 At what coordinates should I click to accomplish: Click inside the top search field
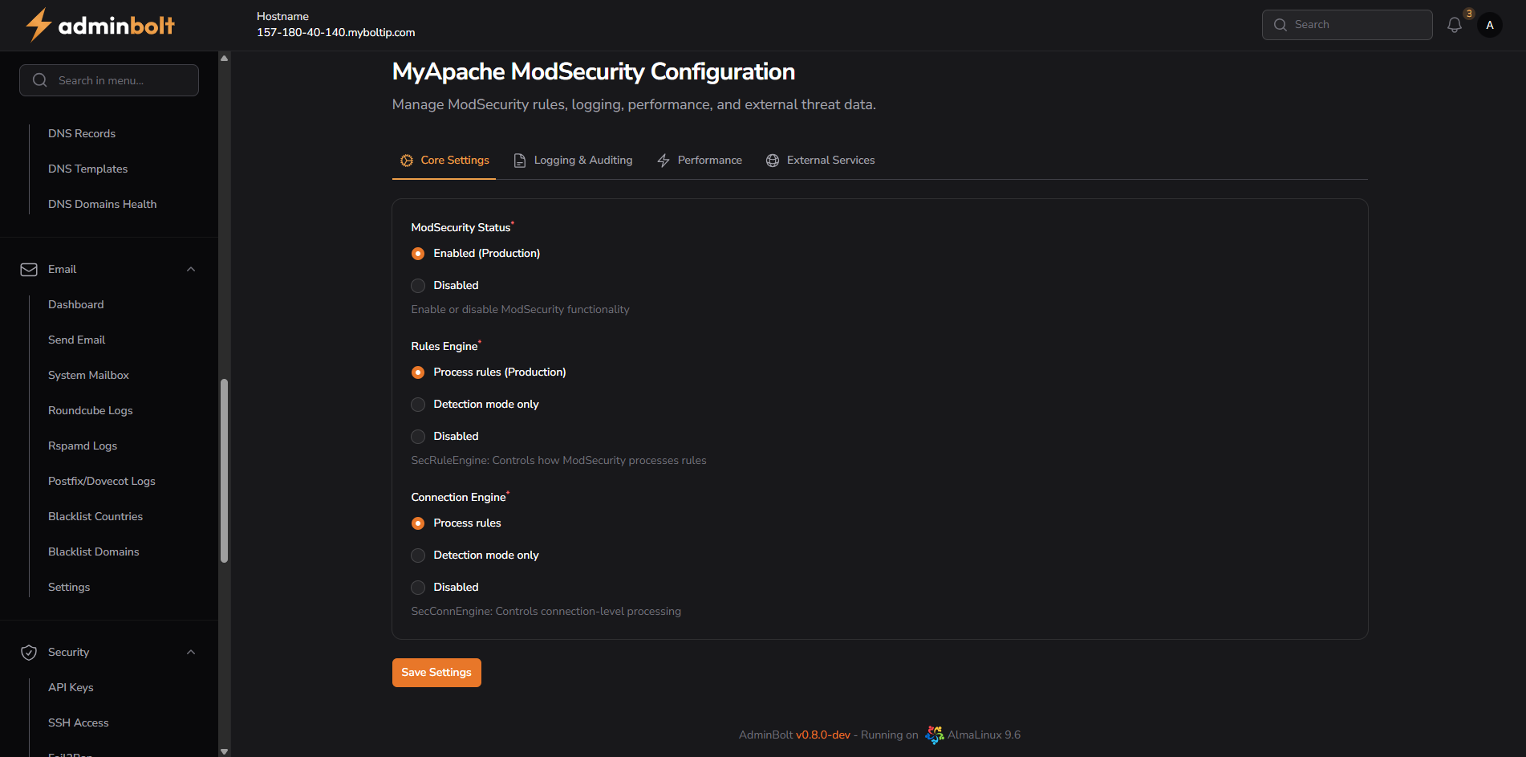[x=1356, y=25]
